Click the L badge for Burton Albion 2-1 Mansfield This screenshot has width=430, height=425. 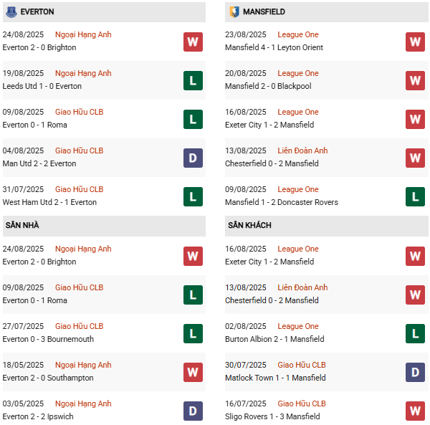(x=416, y=333)
